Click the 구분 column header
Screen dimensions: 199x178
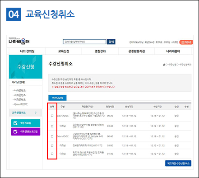coord(63,107)
